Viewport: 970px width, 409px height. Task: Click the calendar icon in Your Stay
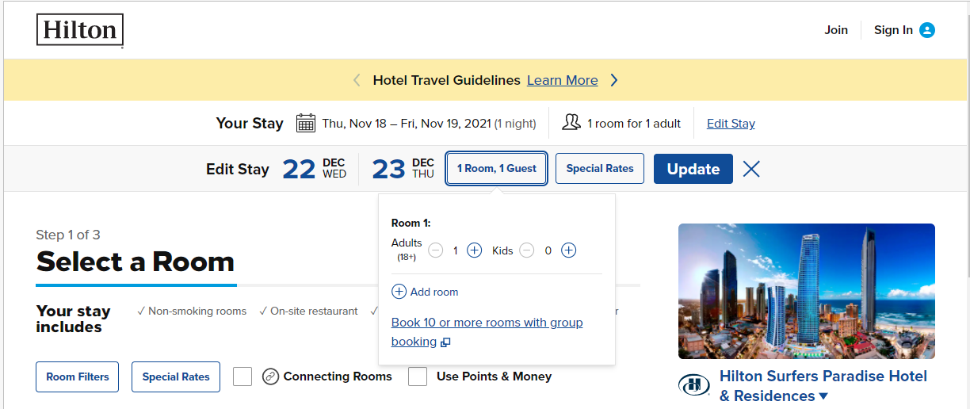click(306, 123)
